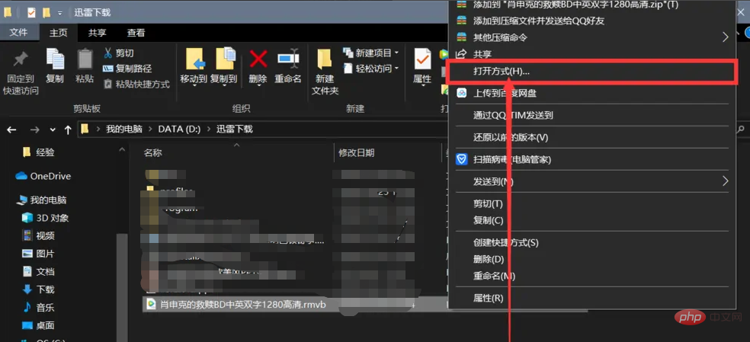Click chevron after 我的电脑 in address bar
Screen dimensions: 750x342
pyautogui.click(x=151, y=129)
